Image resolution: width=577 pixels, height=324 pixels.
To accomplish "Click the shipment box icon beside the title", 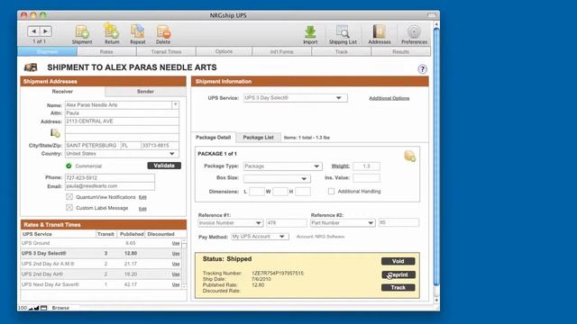I will 31,67.
